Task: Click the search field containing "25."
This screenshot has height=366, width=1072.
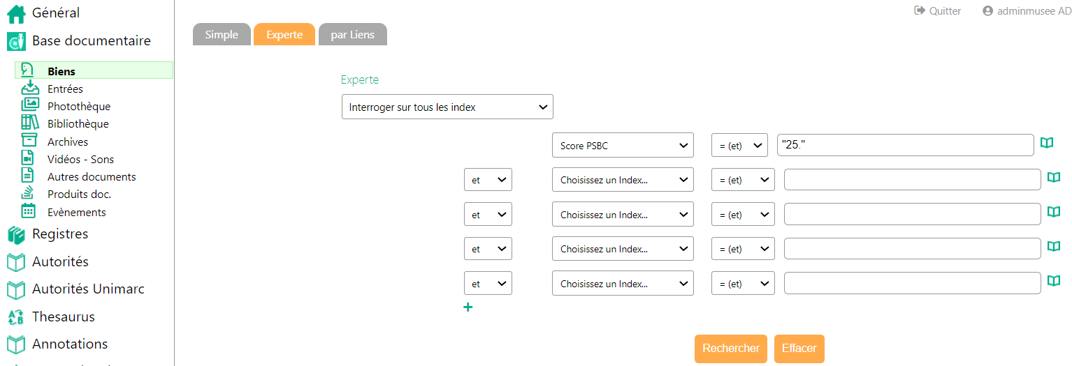Action: tap(905, 146)
